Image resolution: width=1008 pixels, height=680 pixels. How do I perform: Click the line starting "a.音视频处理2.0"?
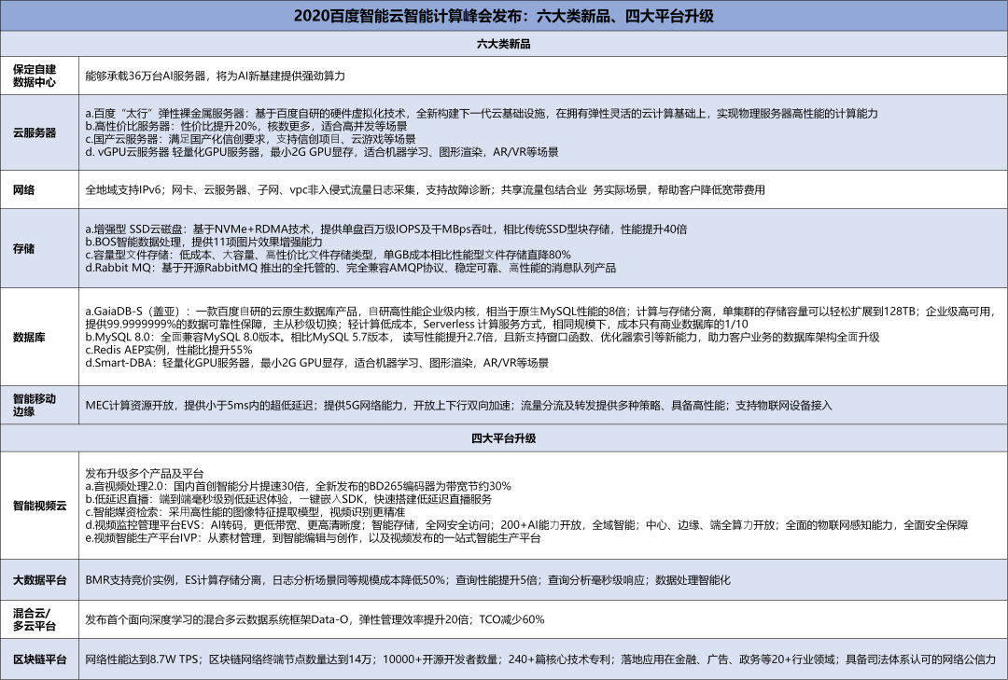[299, 486]
